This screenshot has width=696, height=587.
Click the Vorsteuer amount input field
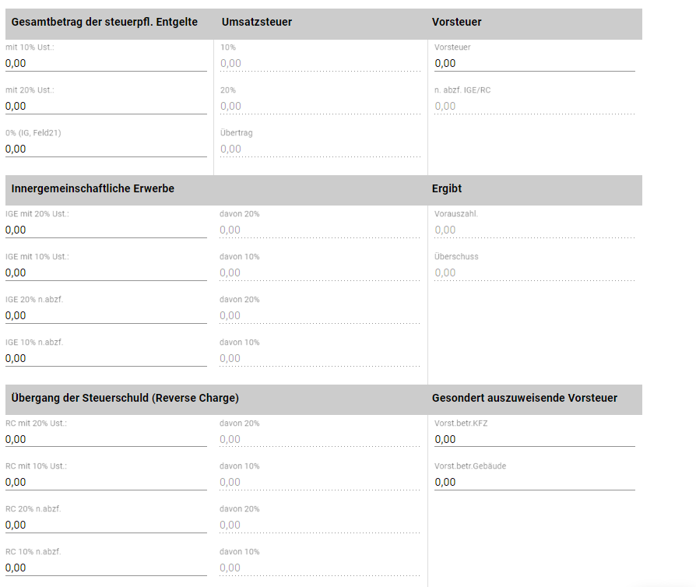(x=535, y=64)
